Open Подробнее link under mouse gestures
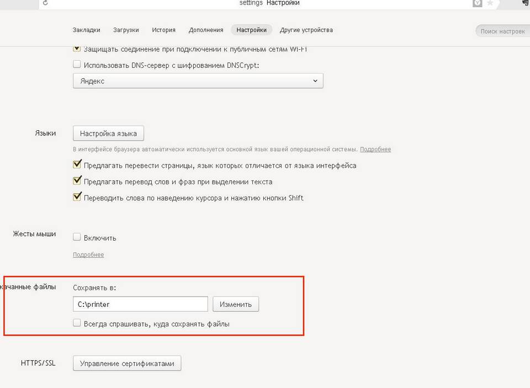Viewport: 530px width, 388px height. (88, 254)
